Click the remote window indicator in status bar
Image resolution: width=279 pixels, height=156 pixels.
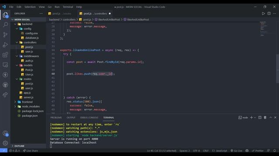coord(4,150)
